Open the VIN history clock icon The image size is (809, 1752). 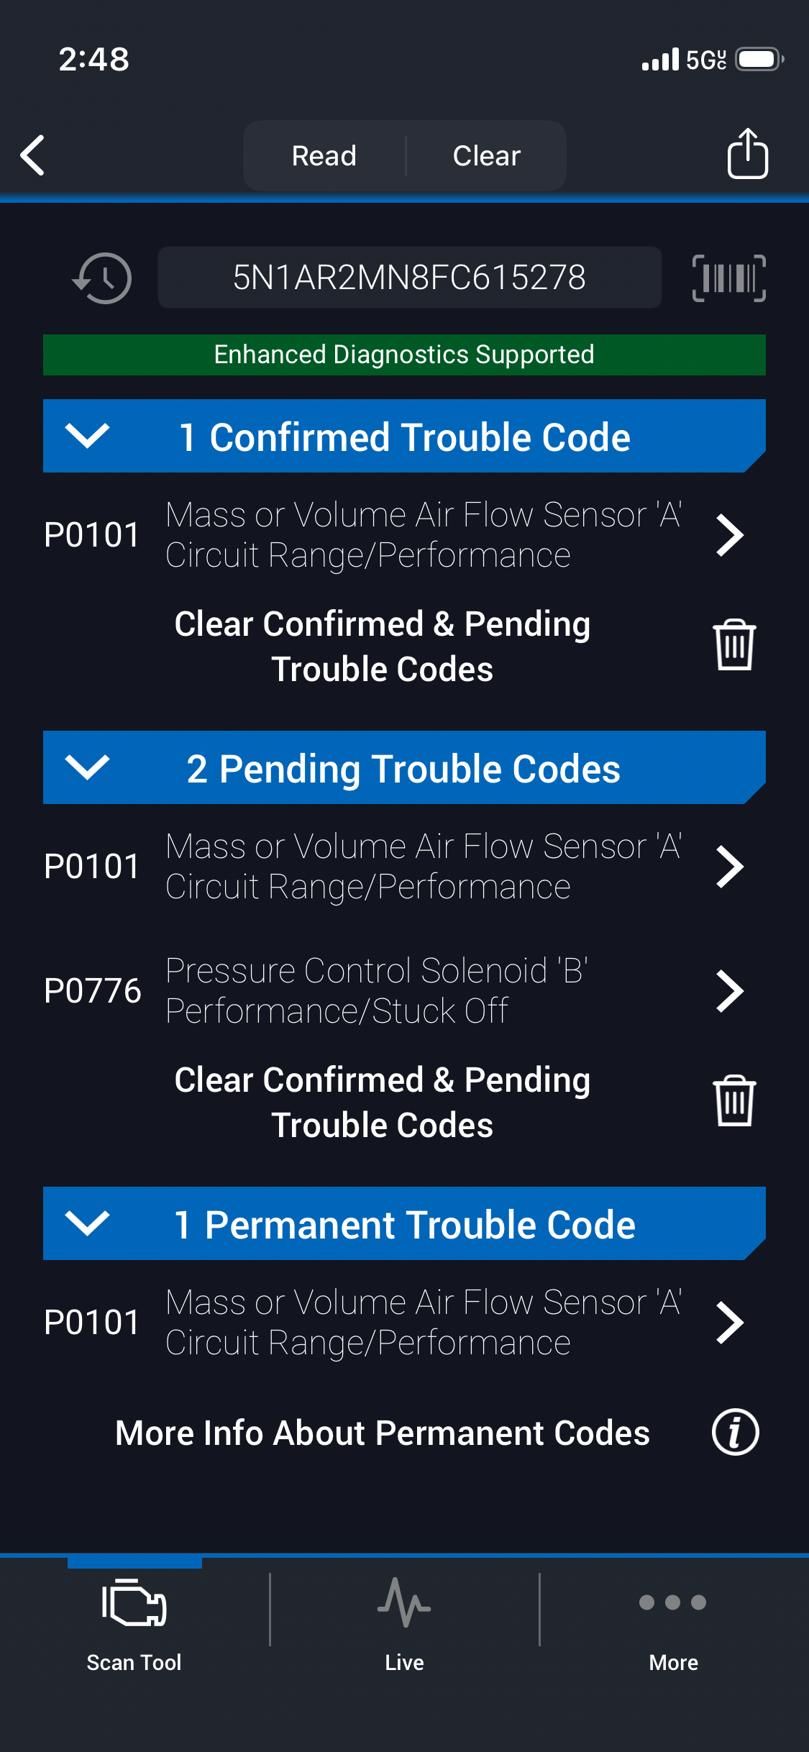103,278
